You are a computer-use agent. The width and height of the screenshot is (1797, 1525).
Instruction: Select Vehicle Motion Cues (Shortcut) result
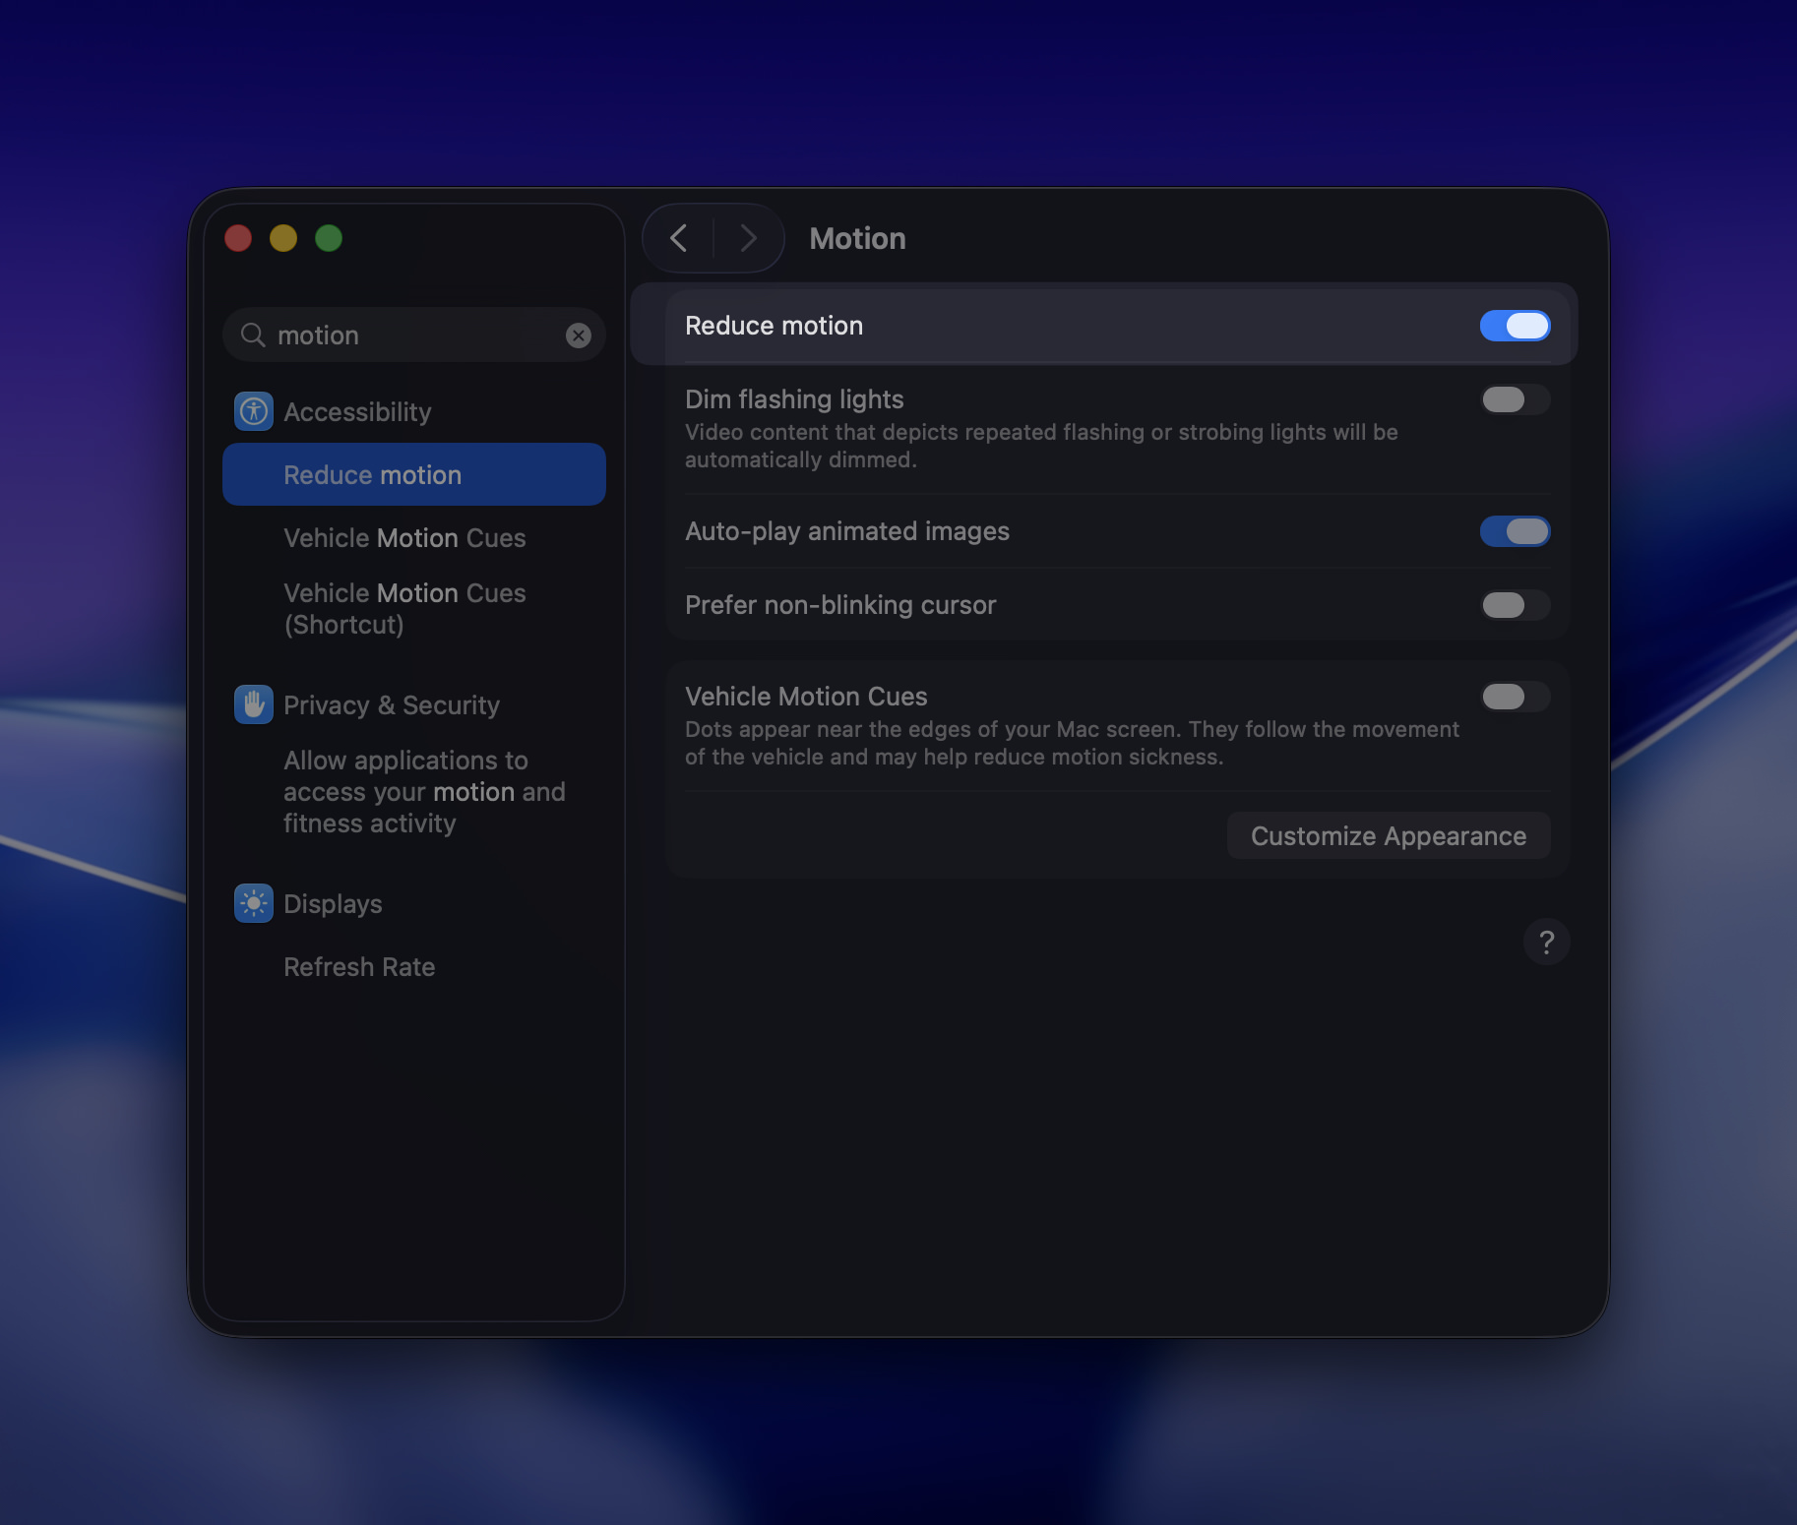[x=404, y=609]
